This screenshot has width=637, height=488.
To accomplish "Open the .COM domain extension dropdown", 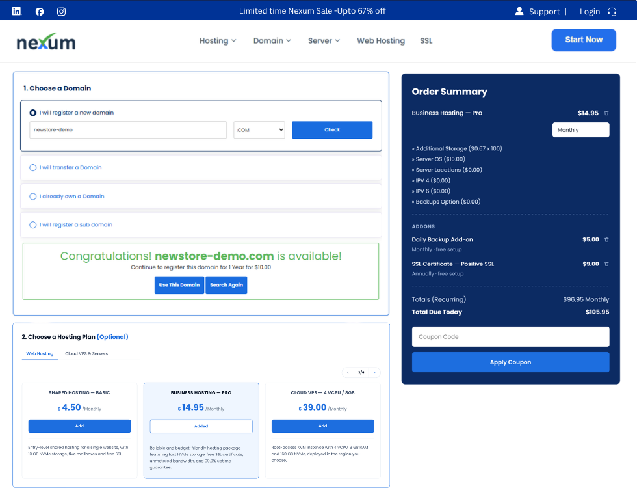I will tap(259, 130).
